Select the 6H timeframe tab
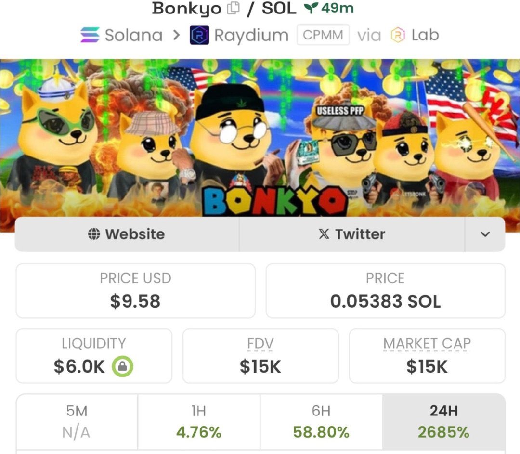The width and height of the screenshot is (520, 454). [x=321, y=422]
